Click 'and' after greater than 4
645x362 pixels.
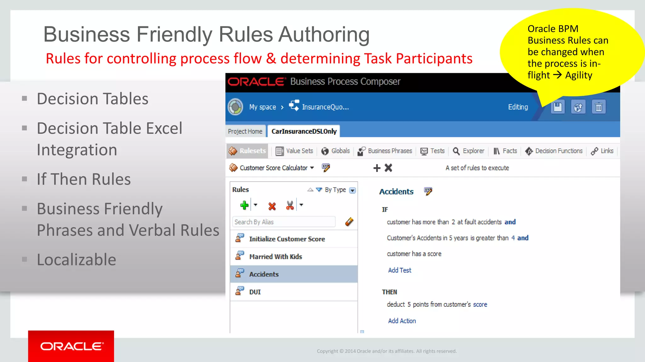click(523, 238)
